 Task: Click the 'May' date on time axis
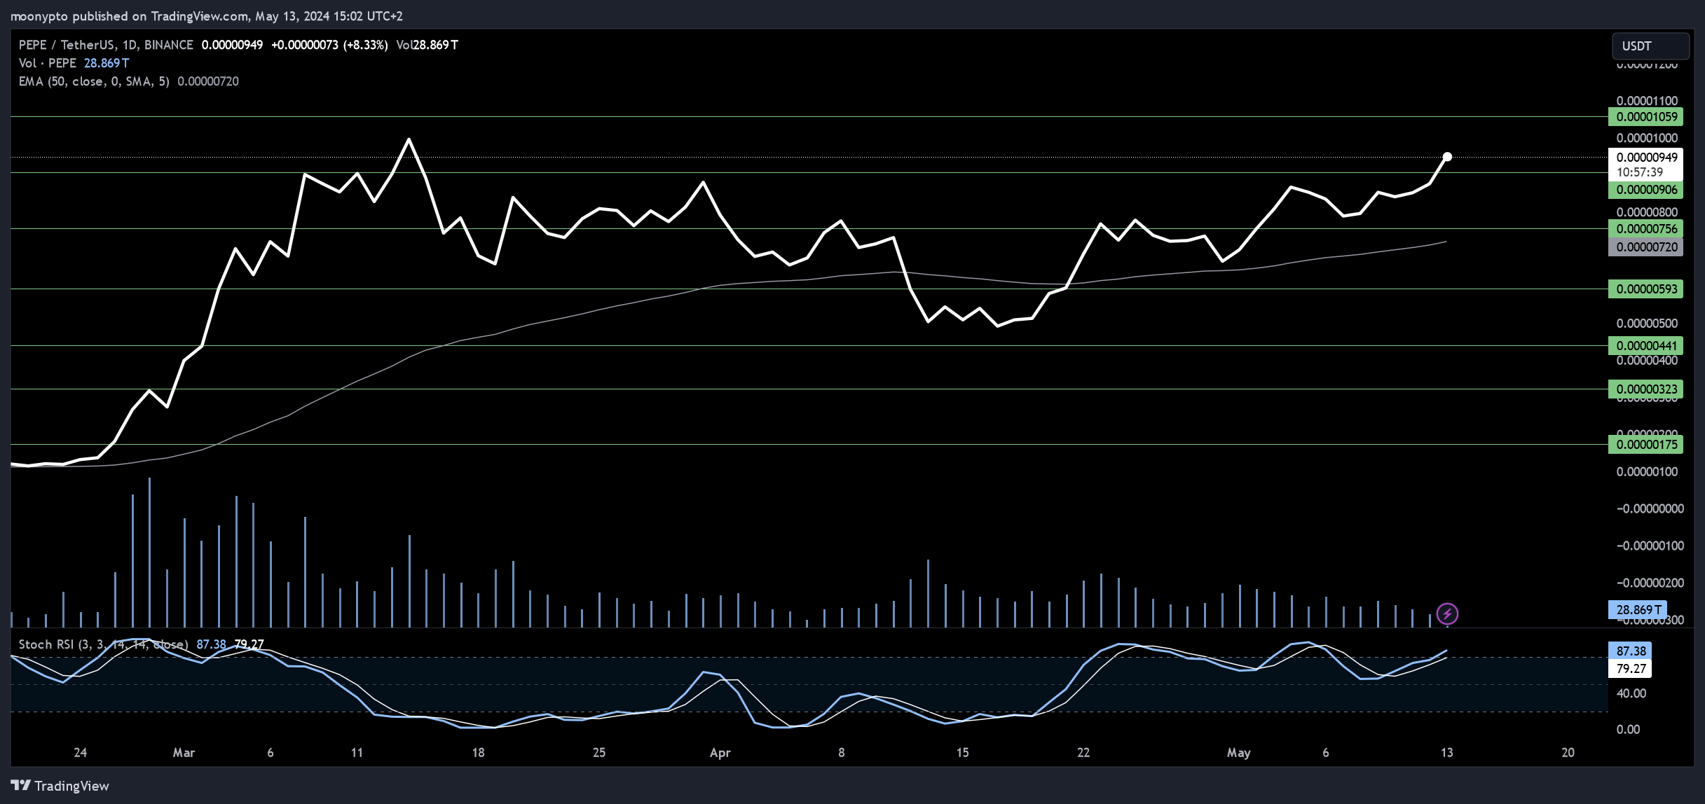coord(1238,753)
